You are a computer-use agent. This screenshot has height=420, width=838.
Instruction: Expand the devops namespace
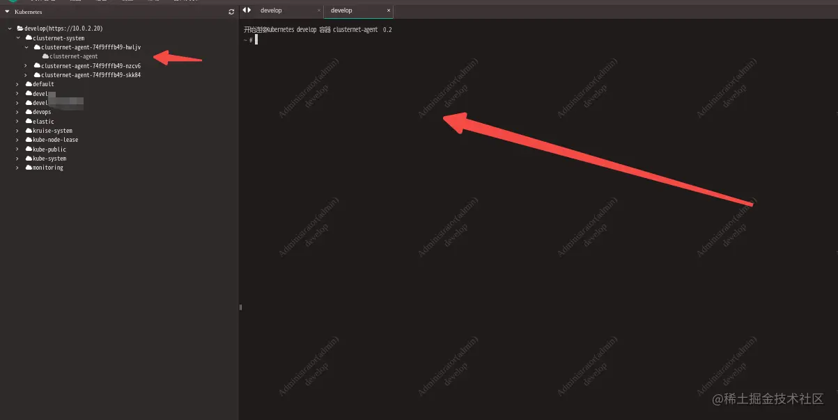(x=18, y=112)
